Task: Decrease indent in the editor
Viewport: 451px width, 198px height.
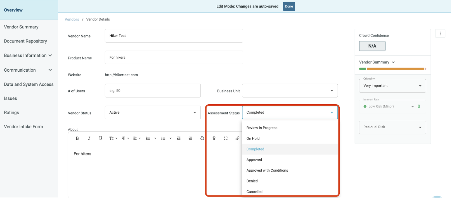Action: [179, 138]
